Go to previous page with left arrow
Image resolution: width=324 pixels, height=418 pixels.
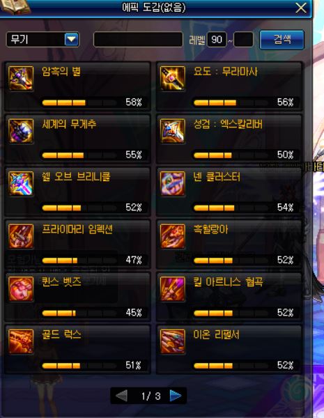tap(122, 396)
